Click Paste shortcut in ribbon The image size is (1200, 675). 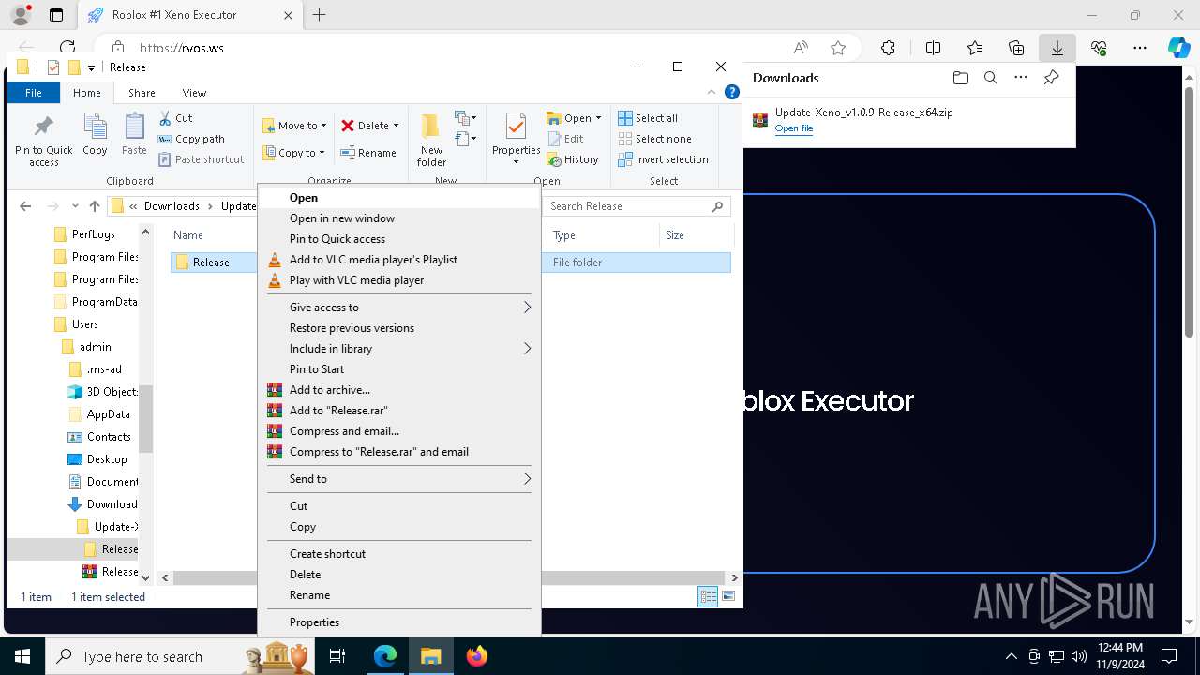point(202,159)
